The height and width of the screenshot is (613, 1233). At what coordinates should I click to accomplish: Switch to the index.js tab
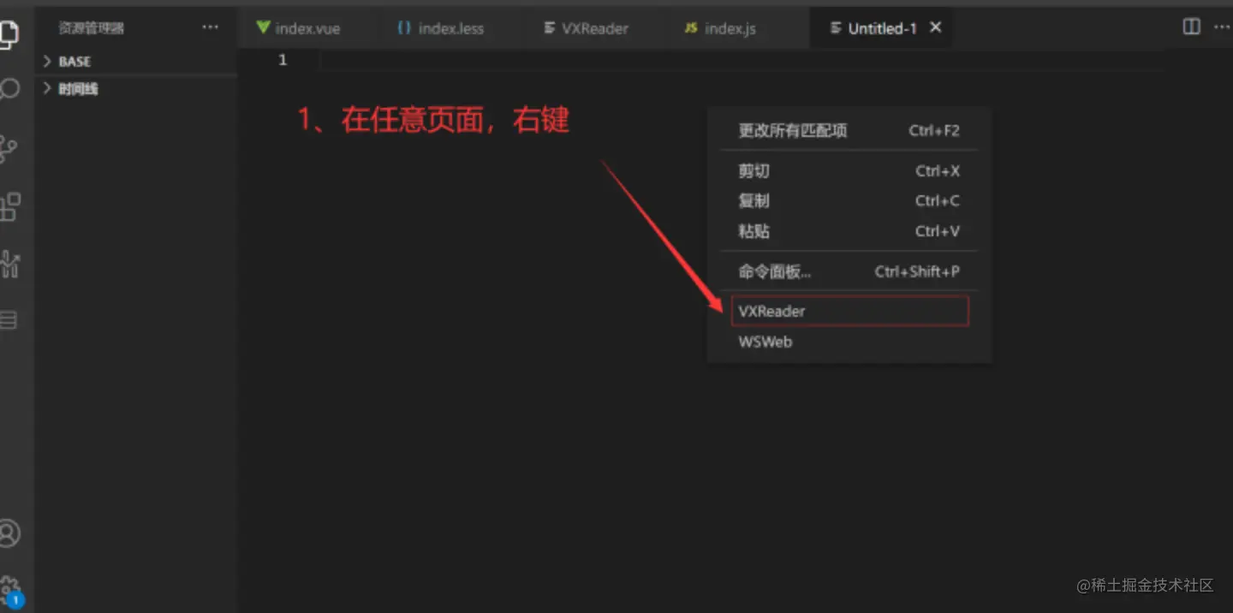720,28
